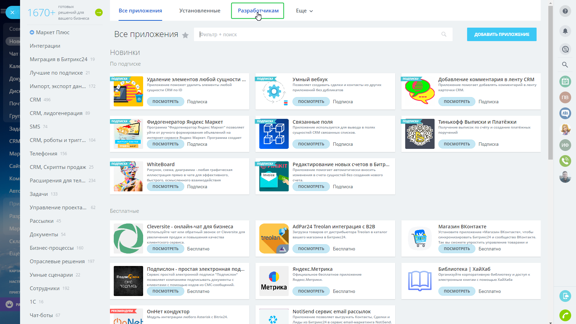Image resolution: width=576 pixels, height=324 pixels.
Task: Open the green calendar icon in right sidebar
Action: coord(565,82)
